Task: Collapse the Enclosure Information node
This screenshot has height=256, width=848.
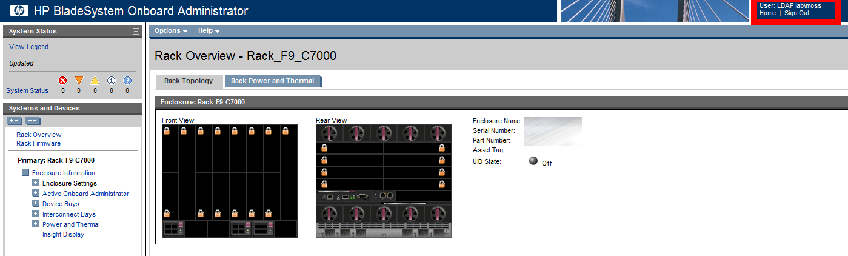Action: 25,173
